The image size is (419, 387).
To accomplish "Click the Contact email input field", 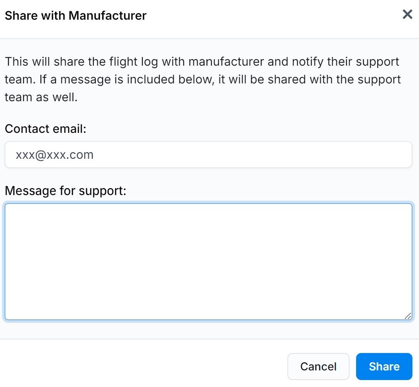I will 208,155.
